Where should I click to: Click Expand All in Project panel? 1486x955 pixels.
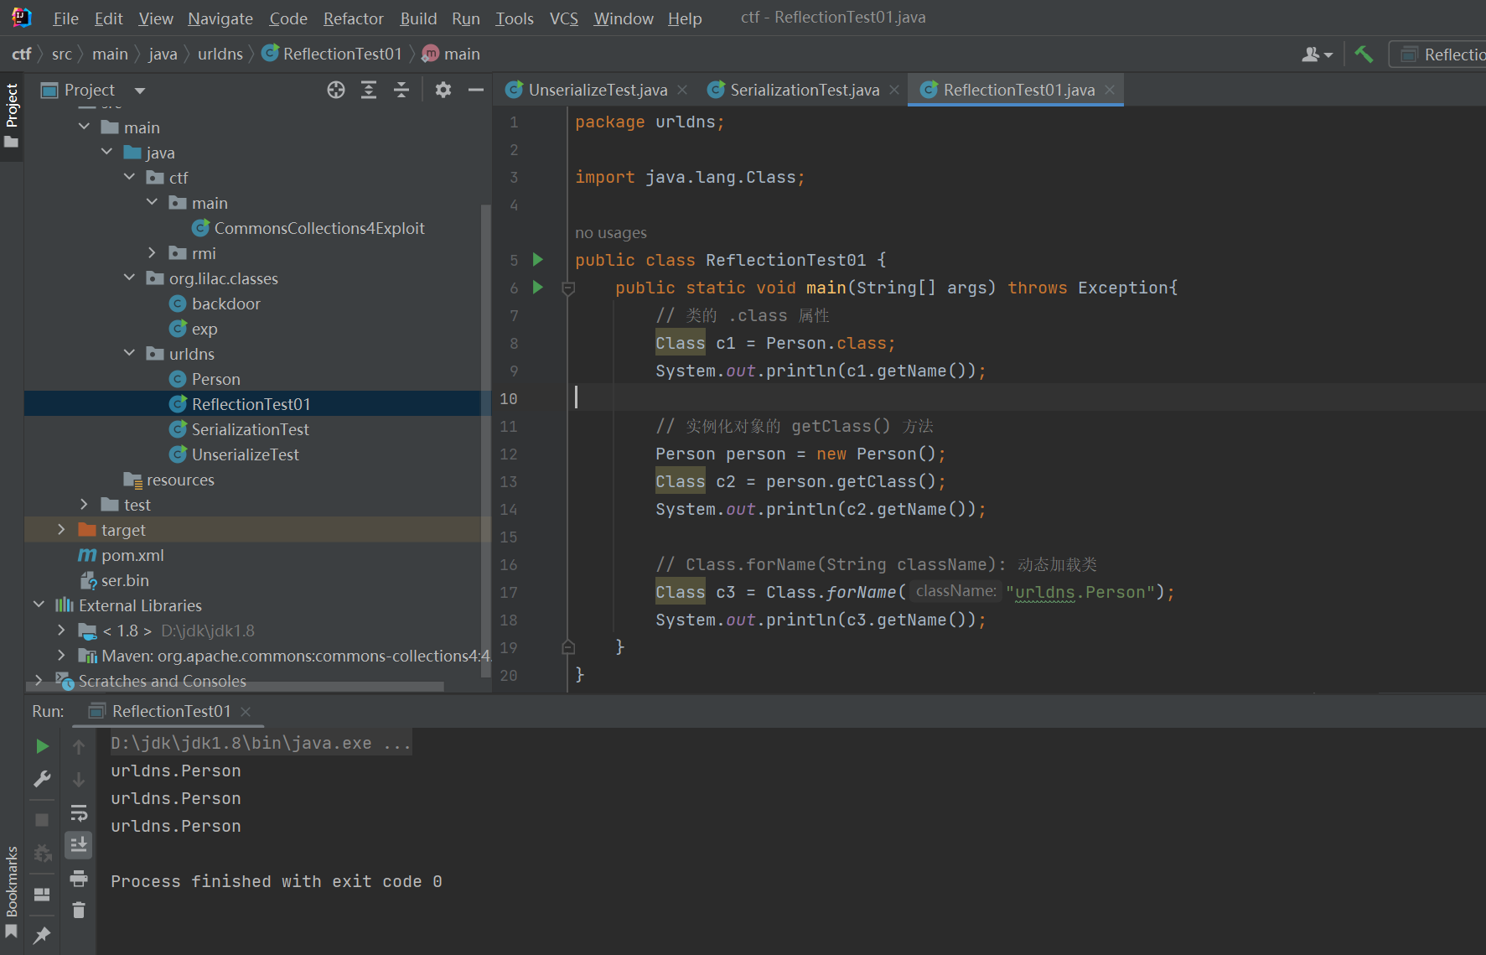pyautogui.click(x=369, y=90)
